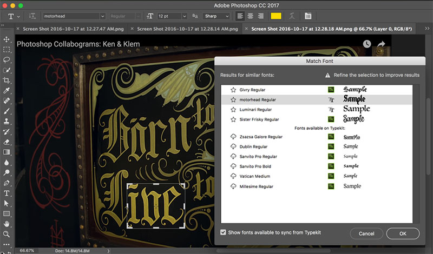The image size is (433, 254).
Task: Select the Eraser tool
Action: pyautogui.click(x=6, y=142)
